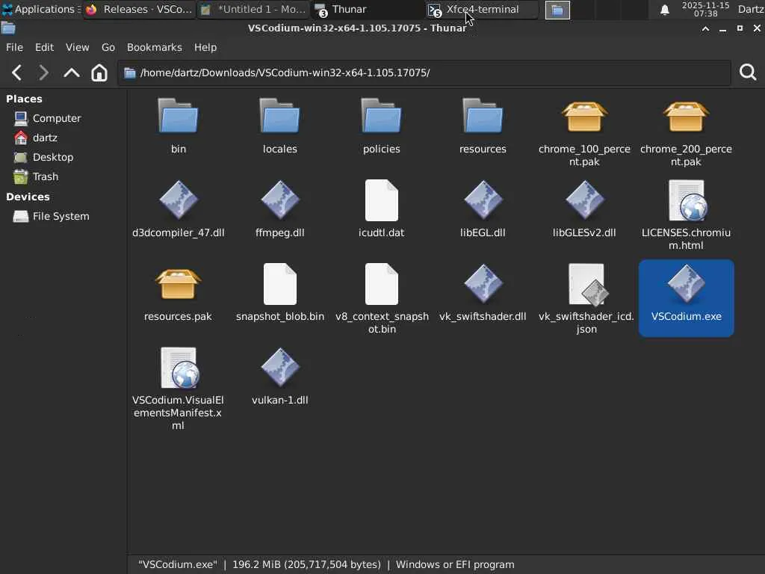Select vk_swiftshader_icd.json file
The width and height of the screenshot is (765, 574).
pos(586,299)
